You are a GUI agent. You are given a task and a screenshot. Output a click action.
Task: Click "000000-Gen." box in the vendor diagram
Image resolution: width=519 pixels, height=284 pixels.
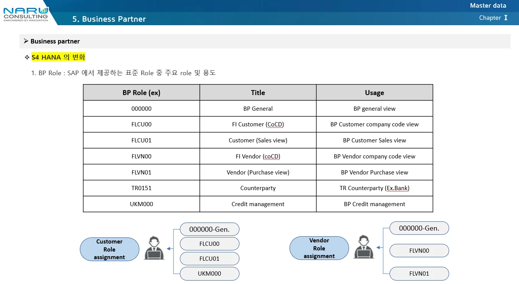pos(419,228)
